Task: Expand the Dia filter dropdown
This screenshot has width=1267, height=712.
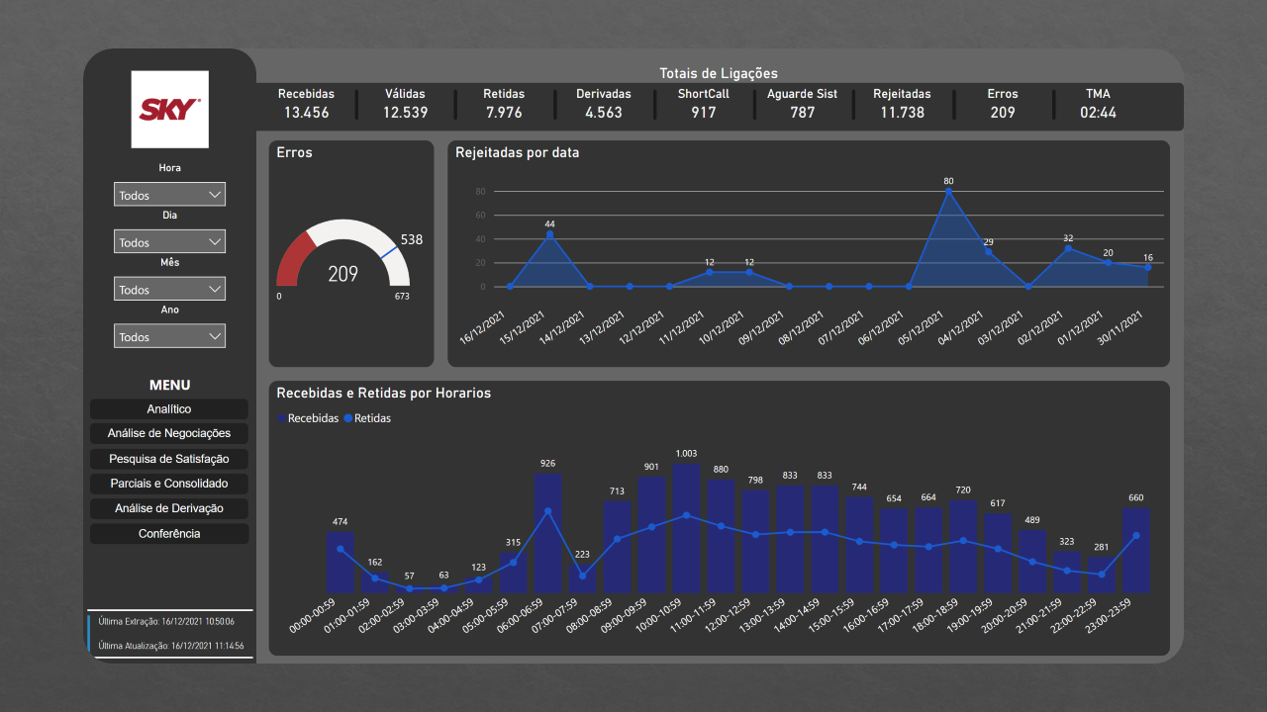Action: [169, 242]
